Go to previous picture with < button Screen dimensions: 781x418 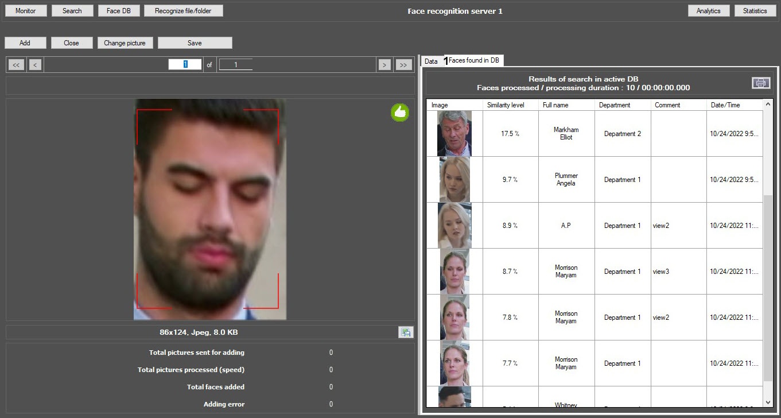(35, 65)
